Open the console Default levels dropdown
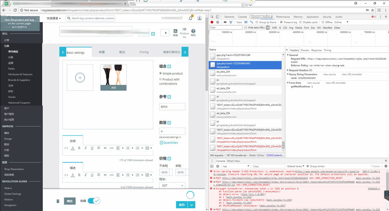The height and width of the screenshot is (211, 389). pos(296,166)
